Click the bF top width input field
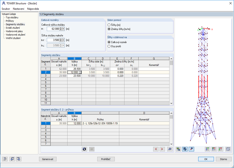This screenshot has height=168, width=234. pos(53,40)
